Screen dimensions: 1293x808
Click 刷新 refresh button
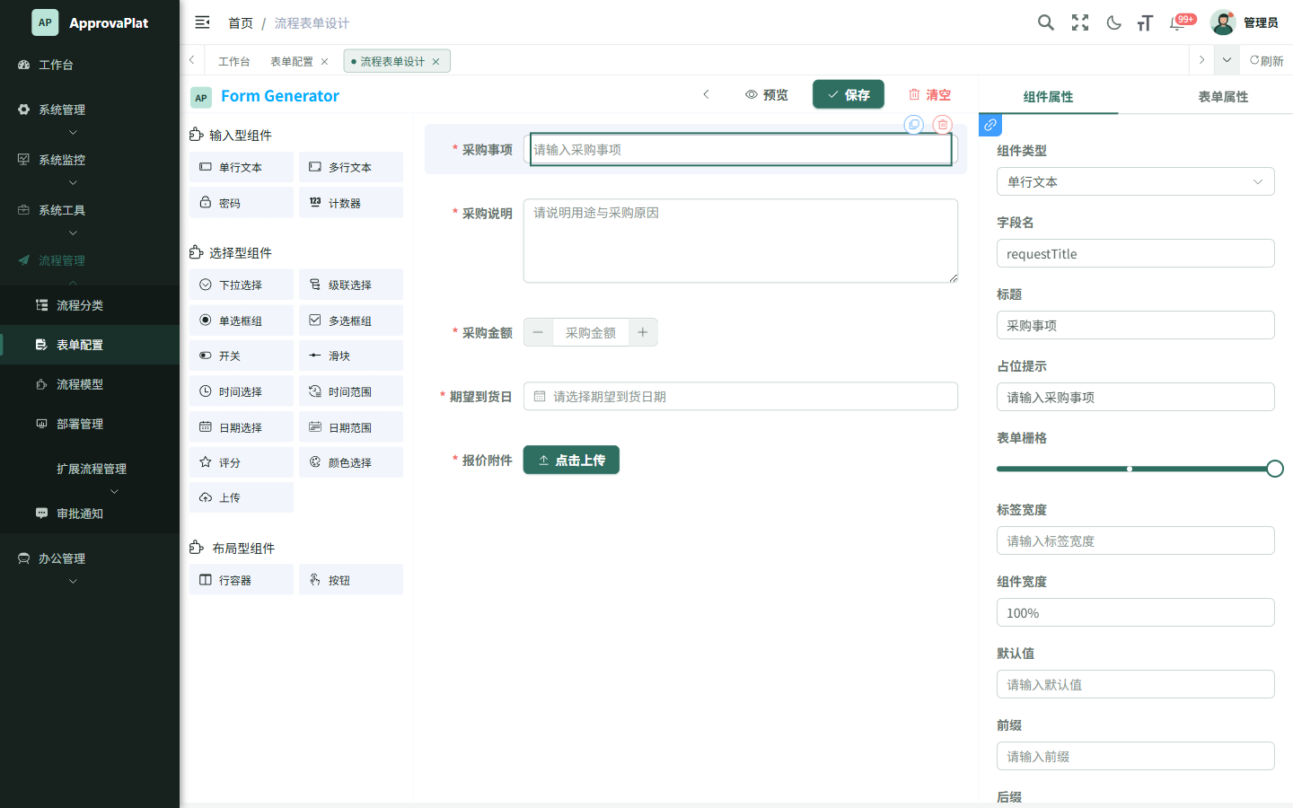pos(1266,60)
